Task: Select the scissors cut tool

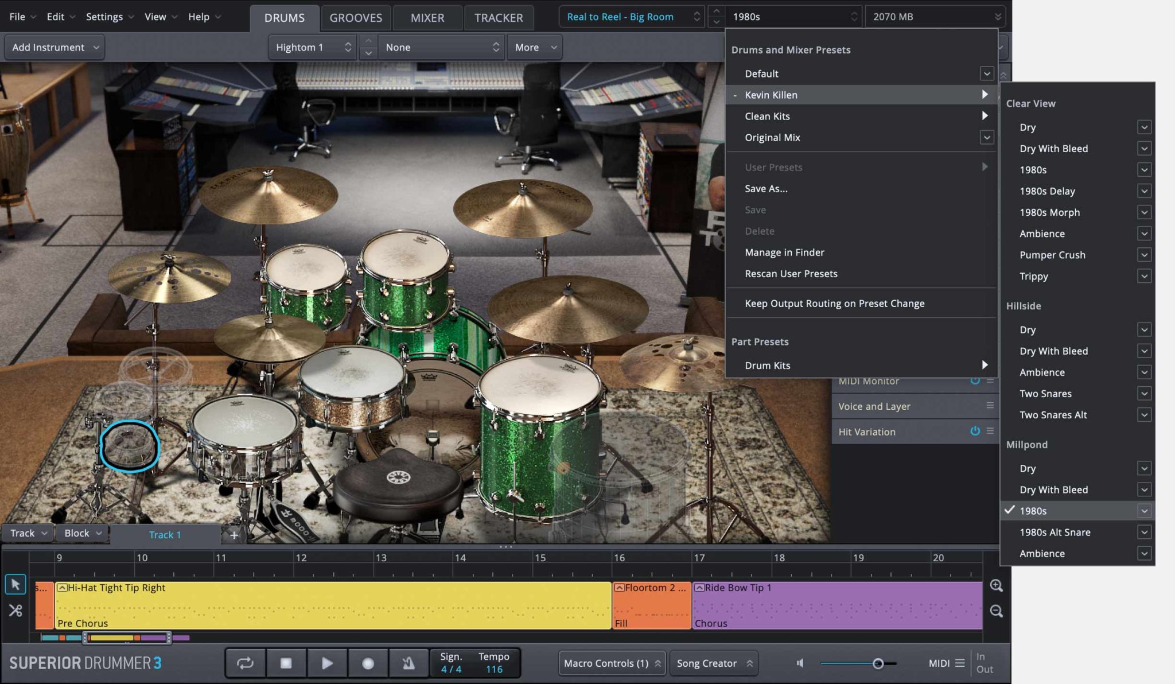Action: click(15, 611)
